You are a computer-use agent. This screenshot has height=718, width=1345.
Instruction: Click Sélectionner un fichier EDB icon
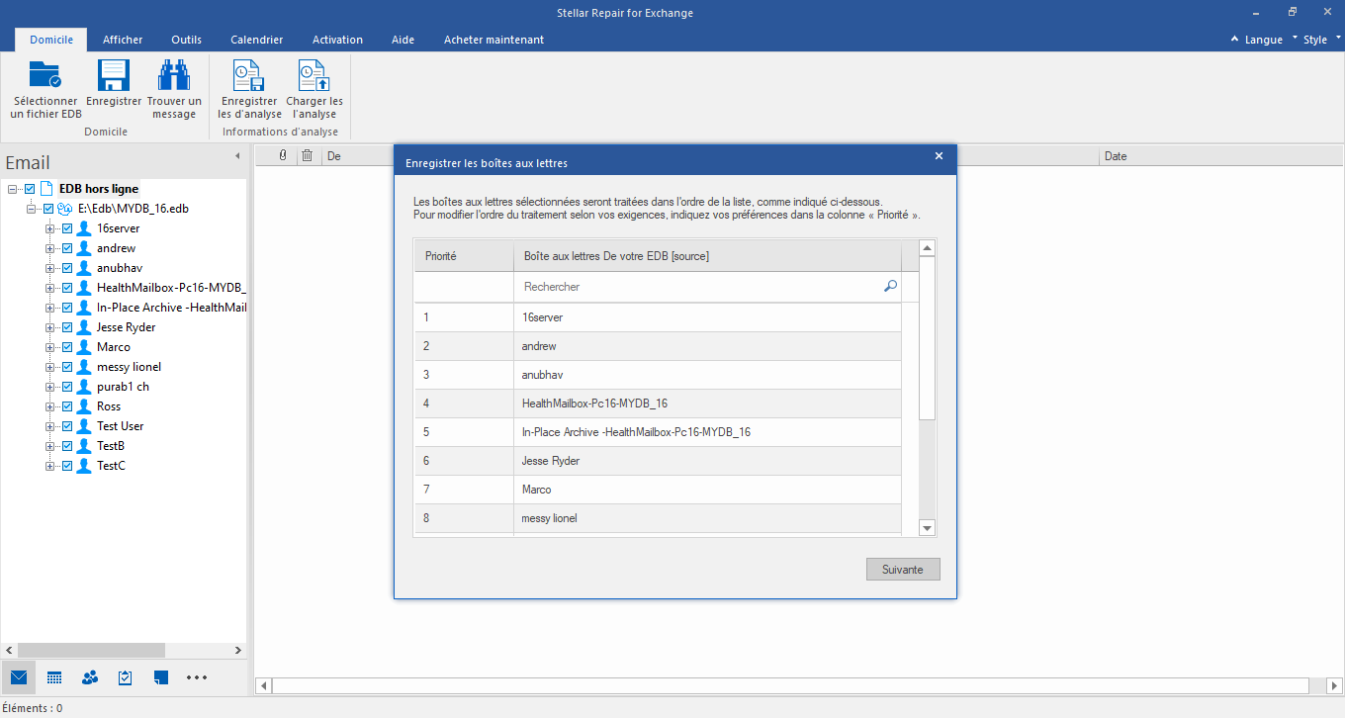[45, 74]
